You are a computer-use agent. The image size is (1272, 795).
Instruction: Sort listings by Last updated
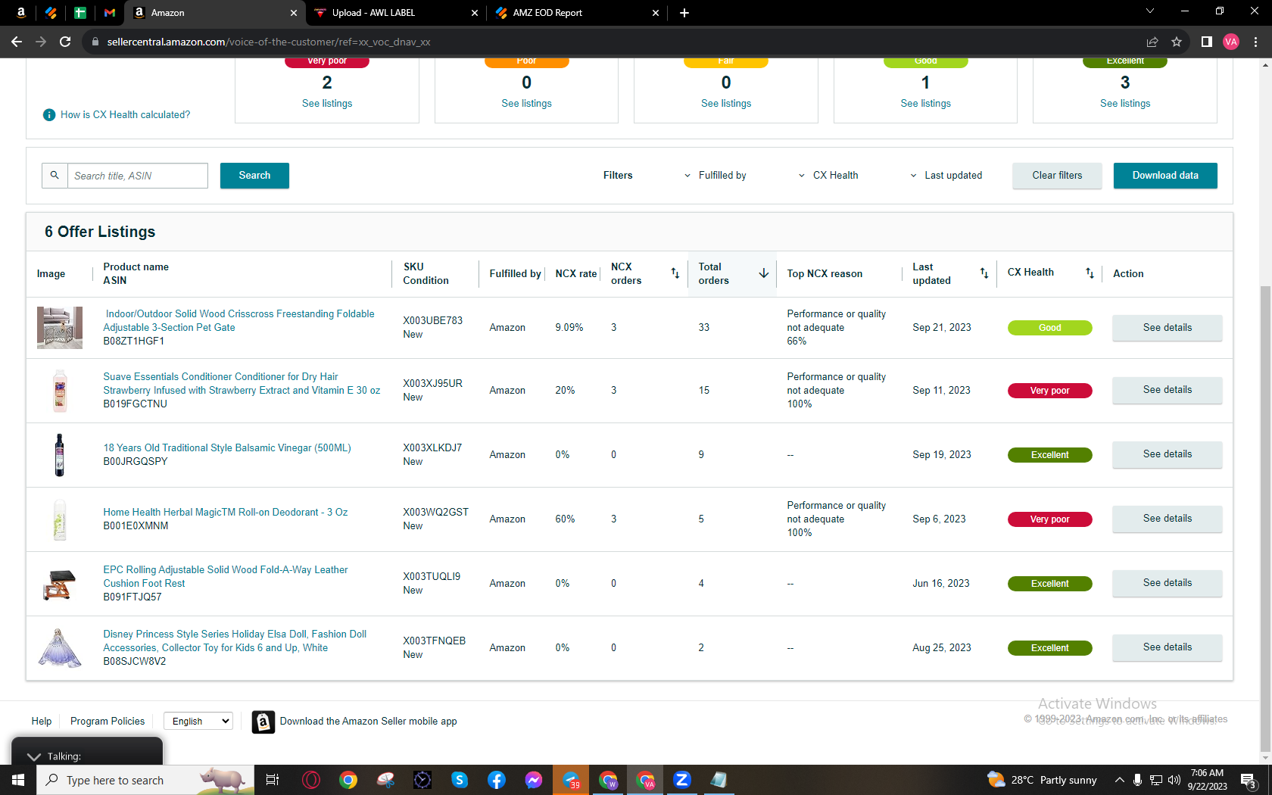pyautogui.click(x=984, y=273)
